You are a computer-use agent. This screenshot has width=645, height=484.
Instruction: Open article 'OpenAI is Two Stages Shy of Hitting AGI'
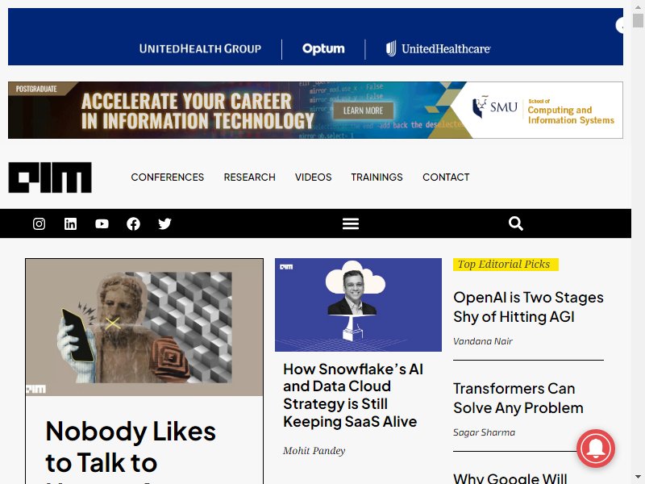click(x=528, y=307)
